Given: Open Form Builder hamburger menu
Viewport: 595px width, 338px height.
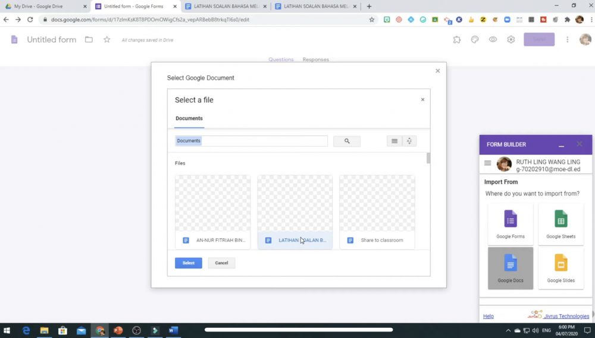Looking at the screenshot, I should 488,163.
